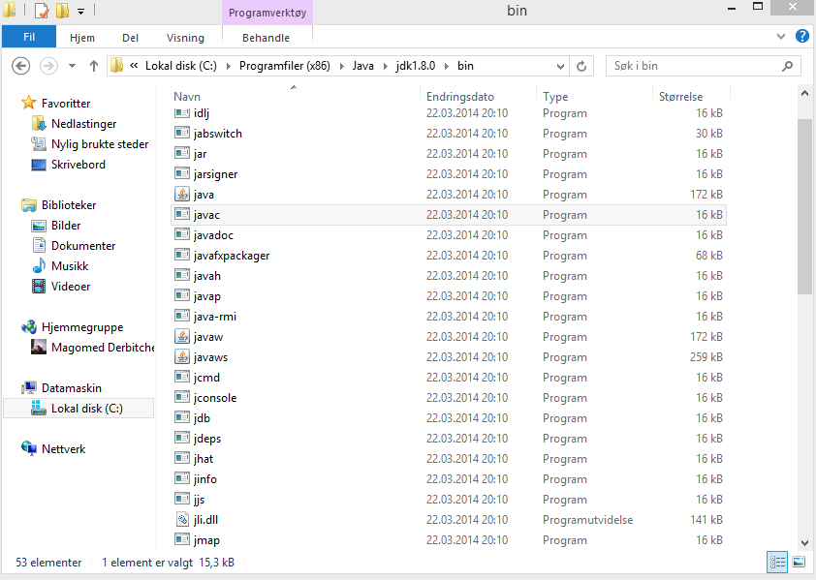Navigate to Programfiler (x86) in breadcrumb
The image size is (816, 580).
pos(285,66)
